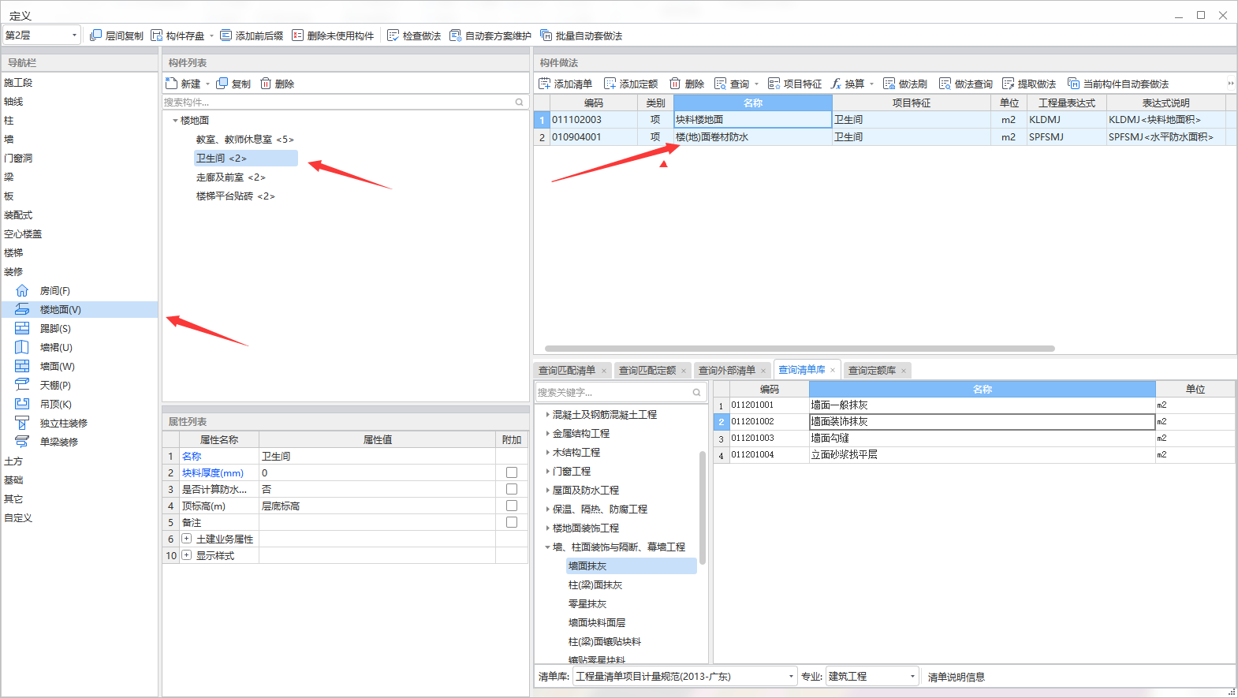Select 柱(梁)面抹灰 tree item
1238x698 pixels.
(595, 585)
